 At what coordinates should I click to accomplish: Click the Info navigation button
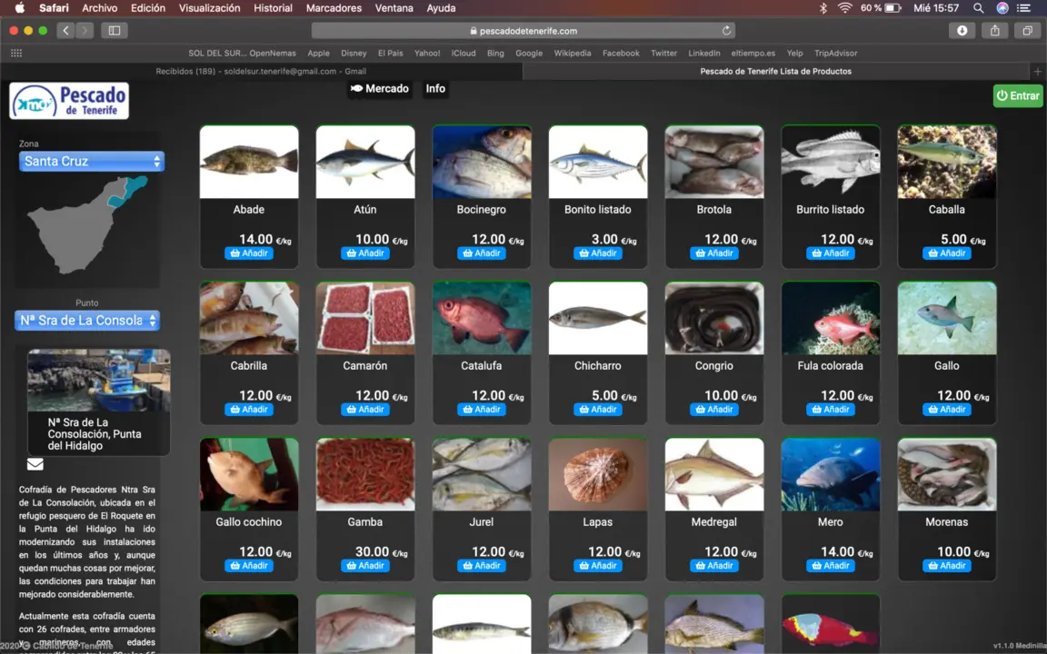click(x=435, y=89)
